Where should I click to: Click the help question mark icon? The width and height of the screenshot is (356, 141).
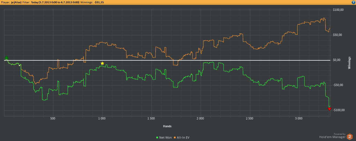pyautogui.click(x=353, y=2)
